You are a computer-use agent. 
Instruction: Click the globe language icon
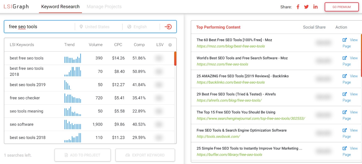coord(129,27)
